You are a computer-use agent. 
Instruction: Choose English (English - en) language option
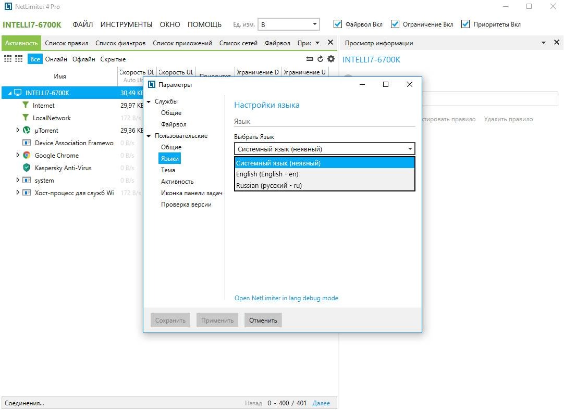[324, 174]
